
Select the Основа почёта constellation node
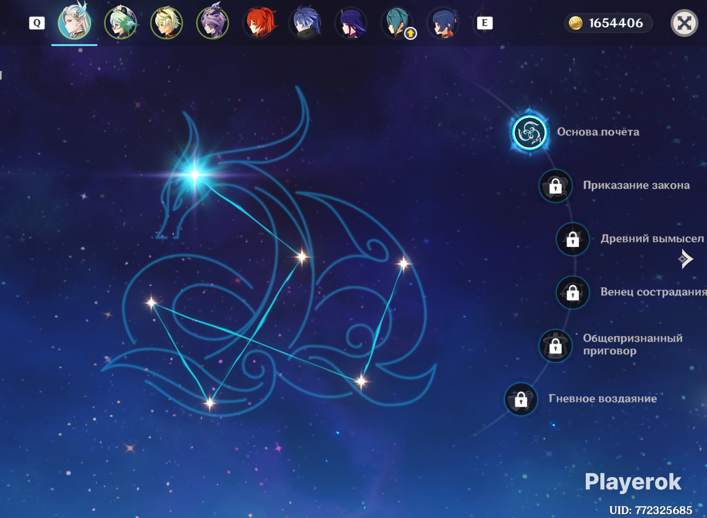pyautogui.click(x=529, y=132)
